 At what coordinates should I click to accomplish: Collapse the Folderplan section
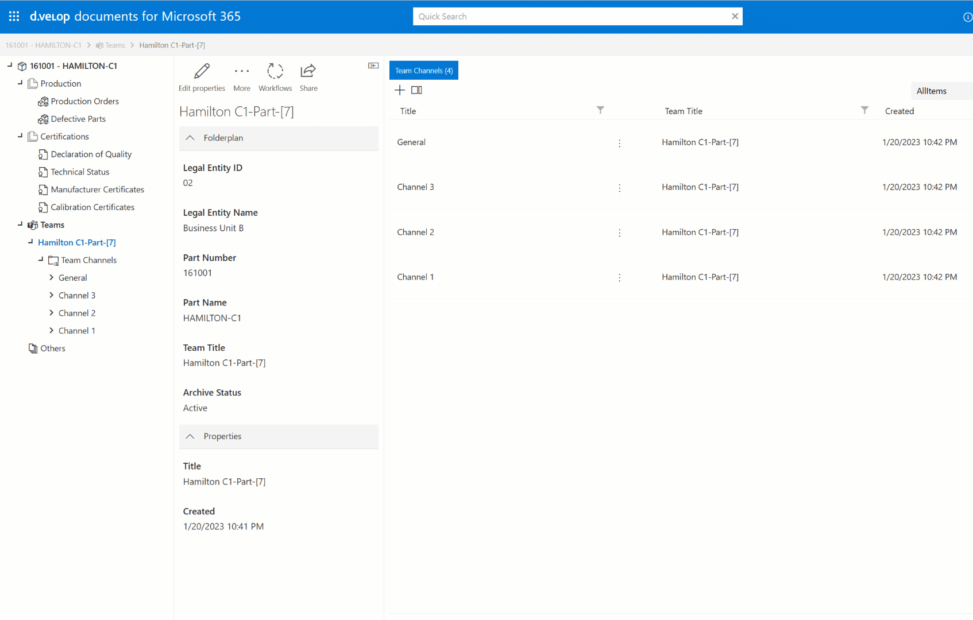coord(190,138)
